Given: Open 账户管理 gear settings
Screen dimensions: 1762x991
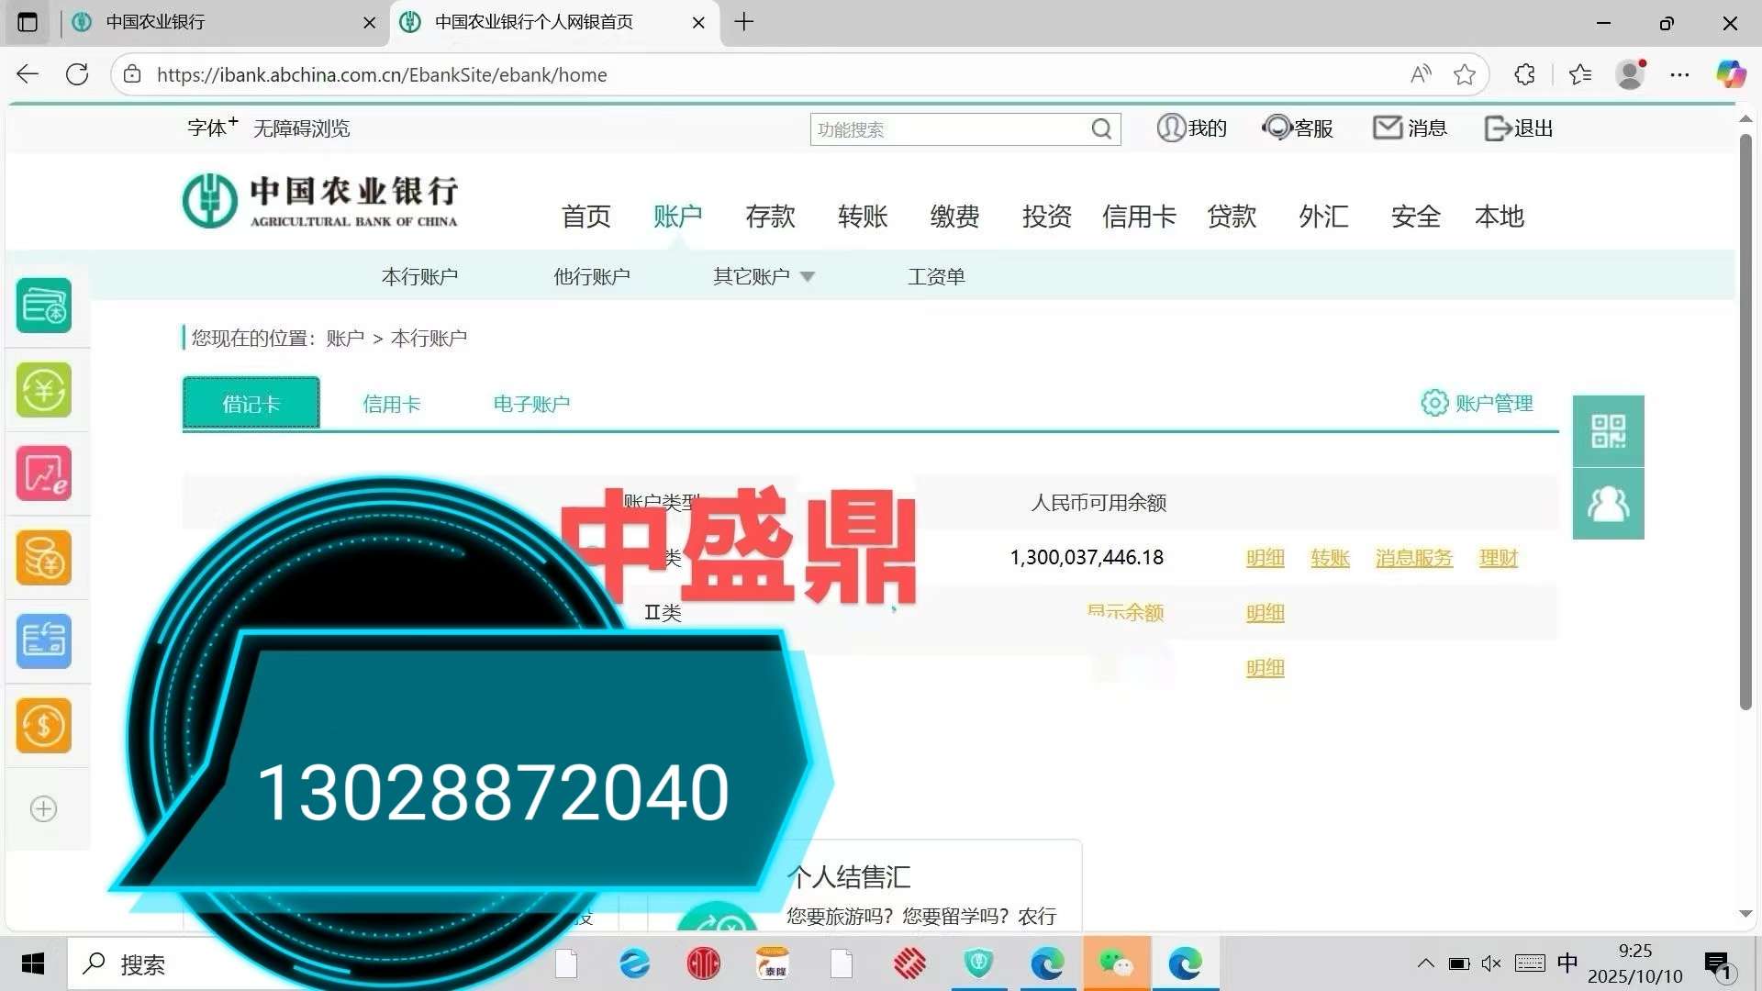Looking at the screenshot, I should coord(1477,403).
